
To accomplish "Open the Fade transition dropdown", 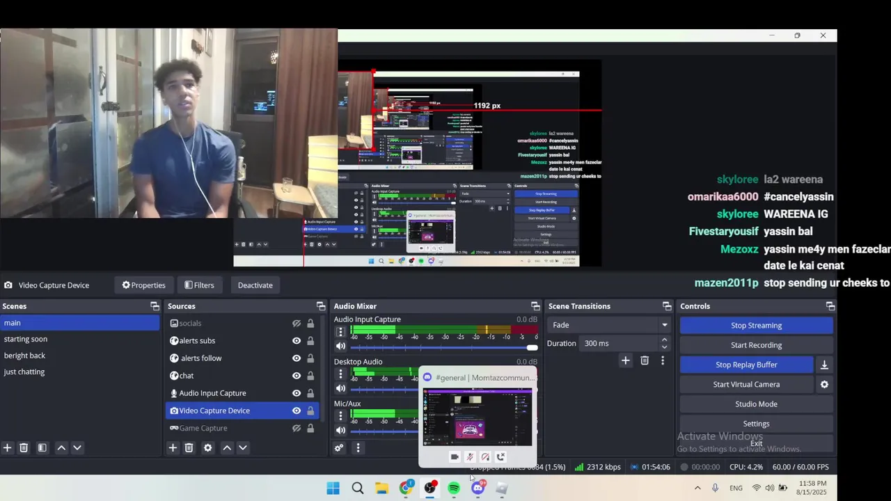I will point(609,325).
